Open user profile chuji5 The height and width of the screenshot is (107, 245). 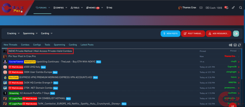[234, 61]
